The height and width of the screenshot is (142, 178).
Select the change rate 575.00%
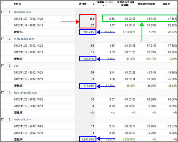coord(89,86)
